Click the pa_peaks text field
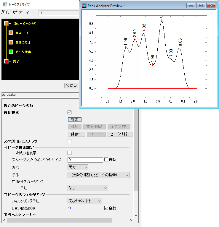Viewport: 219px width, 227px height. pos(40,95)
